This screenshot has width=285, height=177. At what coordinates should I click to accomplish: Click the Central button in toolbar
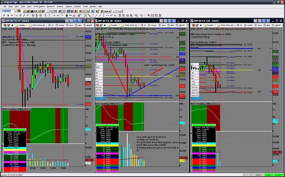(x=106, y=11)
